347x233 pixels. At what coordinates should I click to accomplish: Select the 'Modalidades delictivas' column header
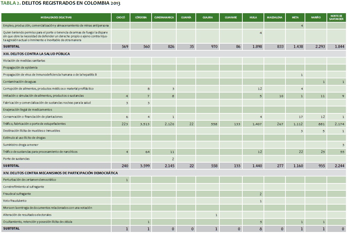pos(56,17)
